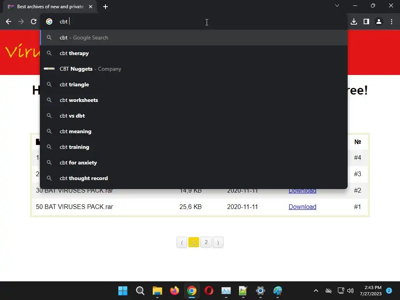
Task: Choose 'cbt therapy' suggestion
Action: (194, 53)
